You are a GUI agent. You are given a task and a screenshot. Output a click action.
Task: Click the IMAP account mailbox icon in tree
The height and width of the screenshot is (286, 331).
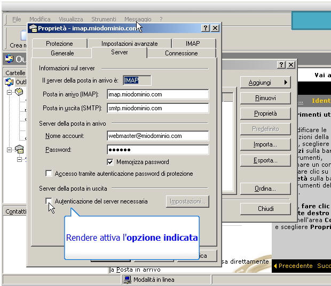[19, 149]
